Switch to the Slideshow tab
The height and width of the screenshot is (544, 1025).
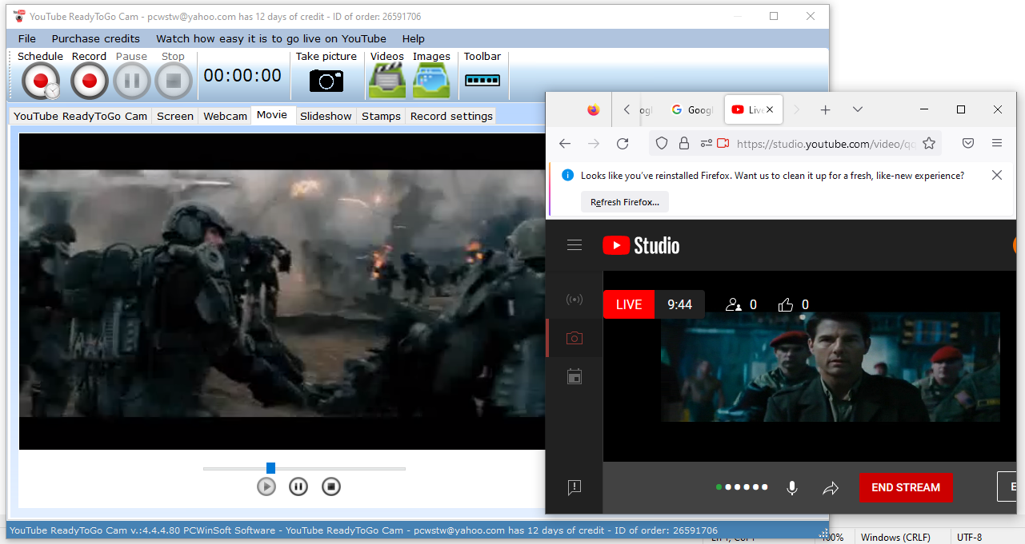(x=326, y=116)
